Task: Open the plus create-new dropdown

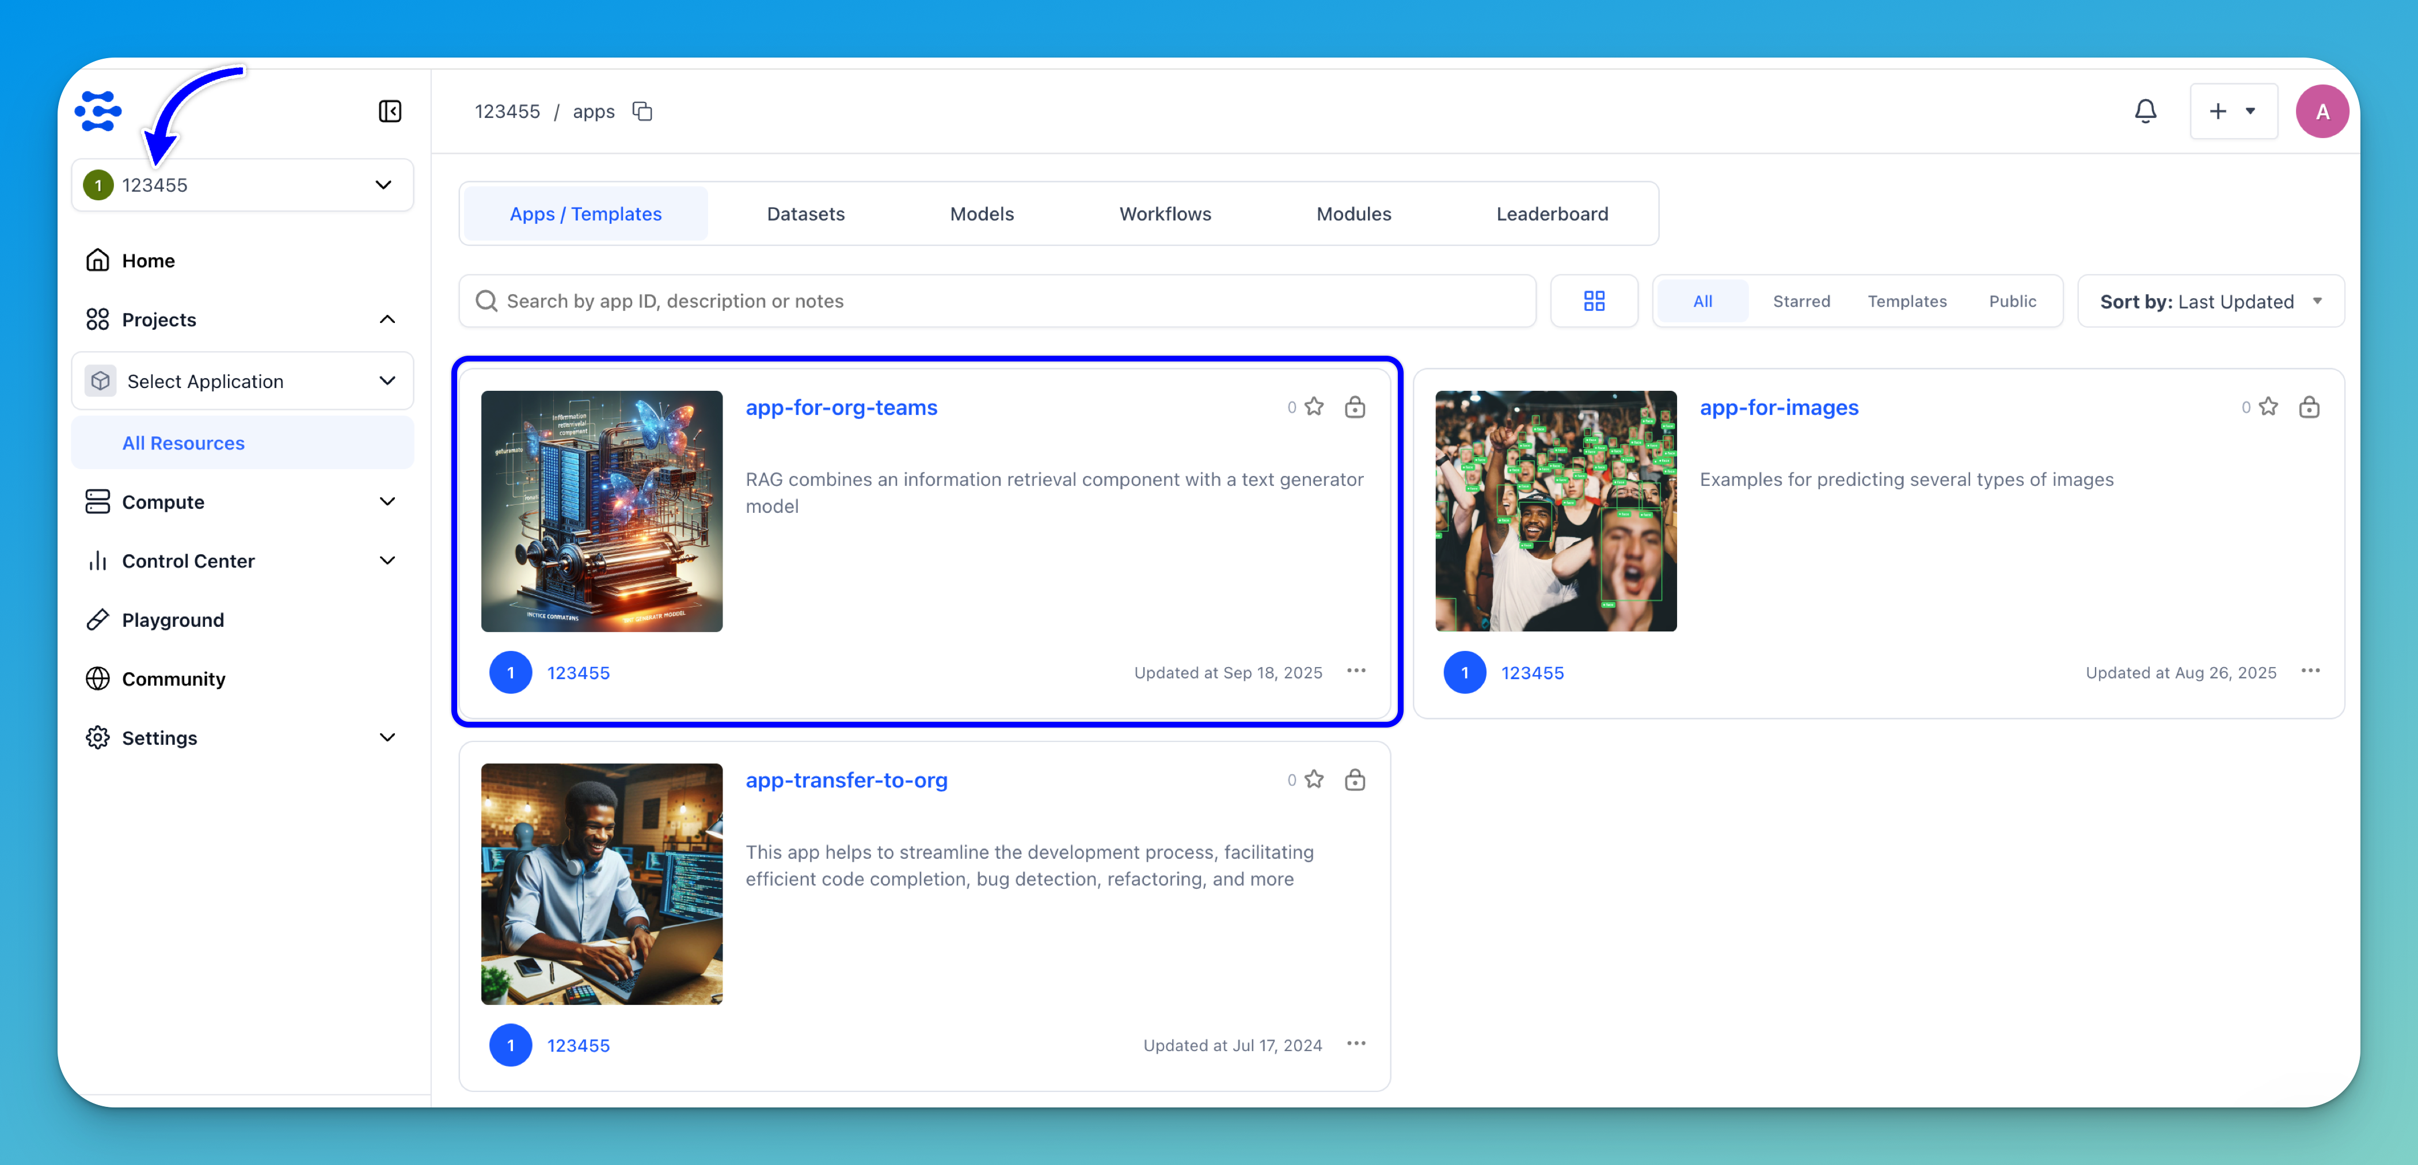Action: pos(2233,112)
